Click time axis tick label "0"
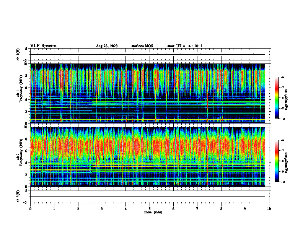The width and height of the screenshot is (303, 234). tap(30, 209)
